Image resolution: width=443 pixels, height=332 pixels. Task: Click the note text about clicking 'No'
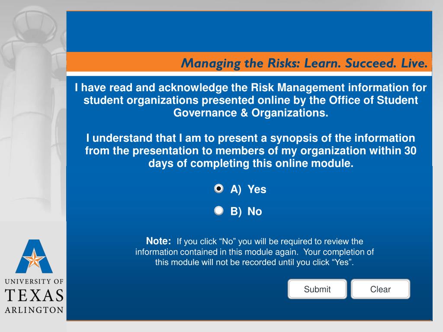click(254, 252)
